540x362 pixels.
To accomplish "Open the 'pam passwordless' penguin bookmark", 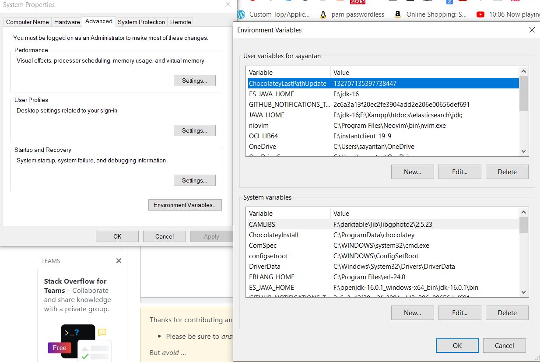I will click(x=352, y=14).
